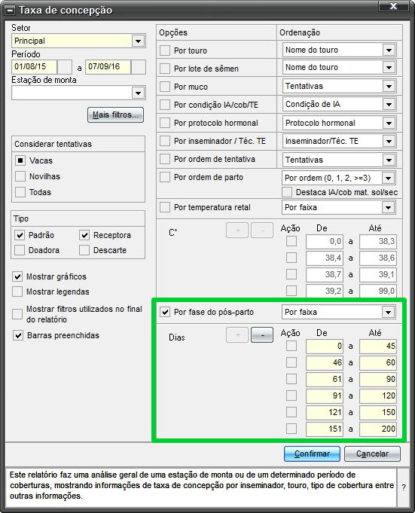This screenshot has width=415, height=513.
Task: Toggle the Vacas checkbox
Action: click(20, 160)
